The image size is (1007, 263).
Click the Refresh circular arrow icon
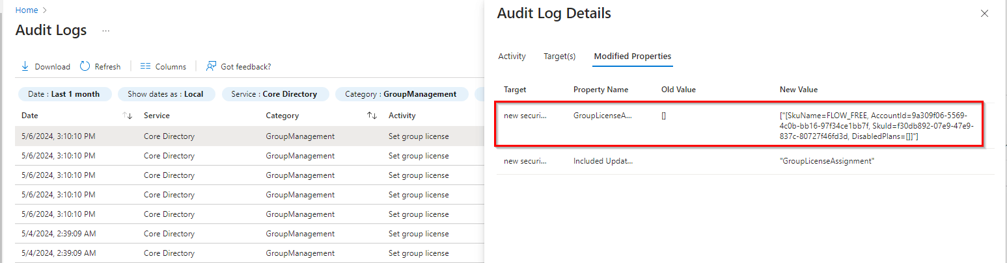coord(85,66)
